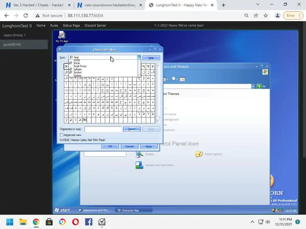Image resolution: width=306 pixels, height=229 pixels.
Task: Open the tab search chevron
Action: coord(258,4)
